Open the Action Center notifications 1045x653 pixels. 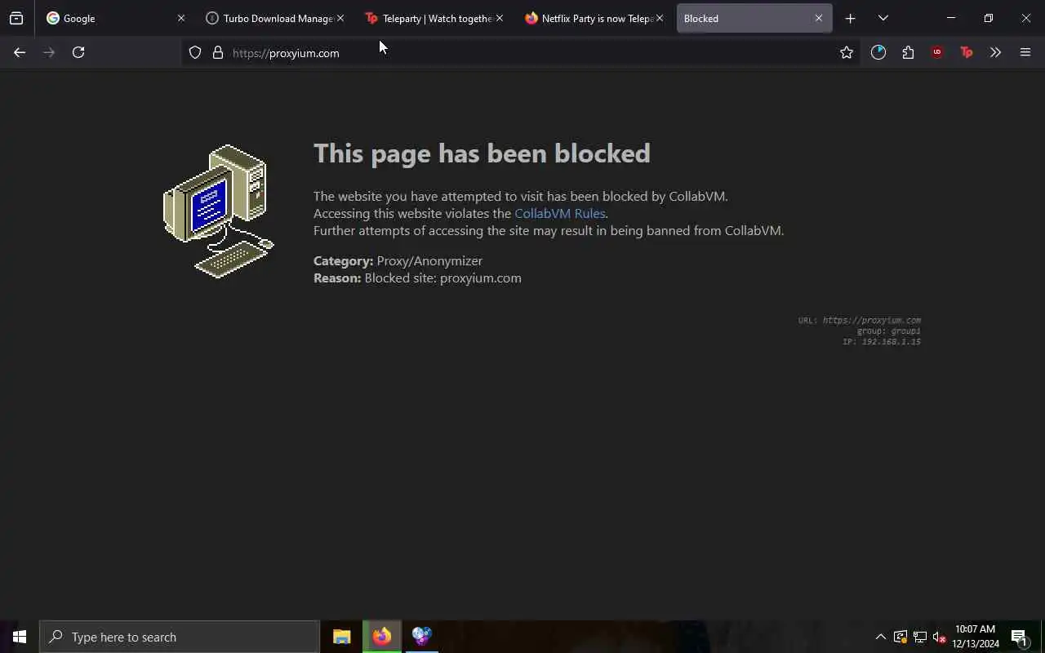[x=1019, y=637]
